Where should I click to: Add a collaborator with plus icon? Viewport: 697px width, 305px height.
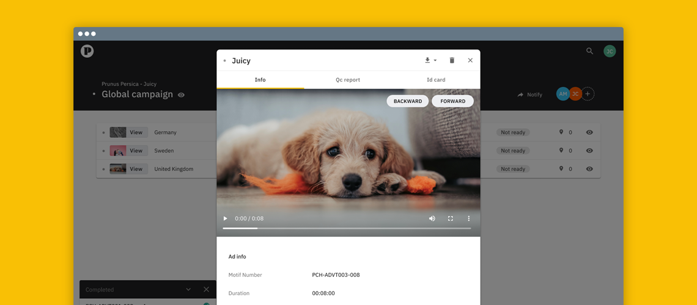click(x=588, y=94)
